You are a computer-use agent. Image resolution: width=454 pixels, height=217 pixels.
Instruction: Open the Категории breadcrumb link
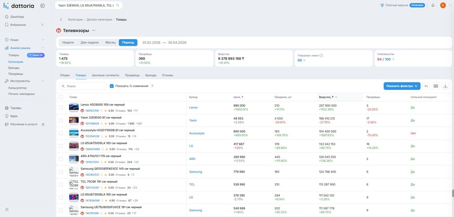(x=75, y=19)
